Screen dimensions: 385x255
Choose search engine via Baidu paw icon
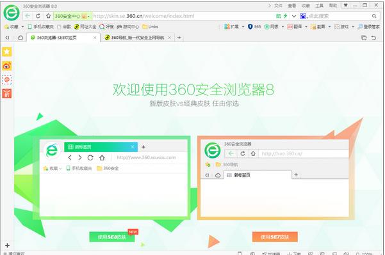pyautogui.click(x=304, y=16)
